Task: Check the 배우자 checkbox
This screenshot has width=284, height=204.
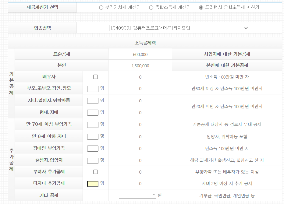Action: (95, 77)
